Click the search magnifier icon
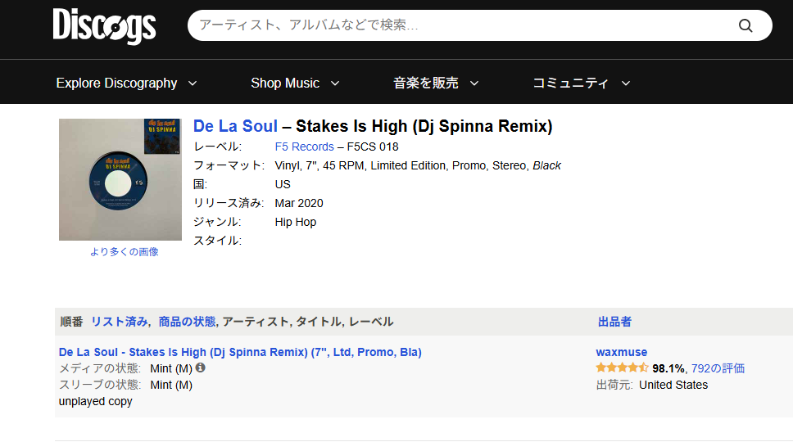The width and height of the screenshot is (793, 442). point(745,25)
